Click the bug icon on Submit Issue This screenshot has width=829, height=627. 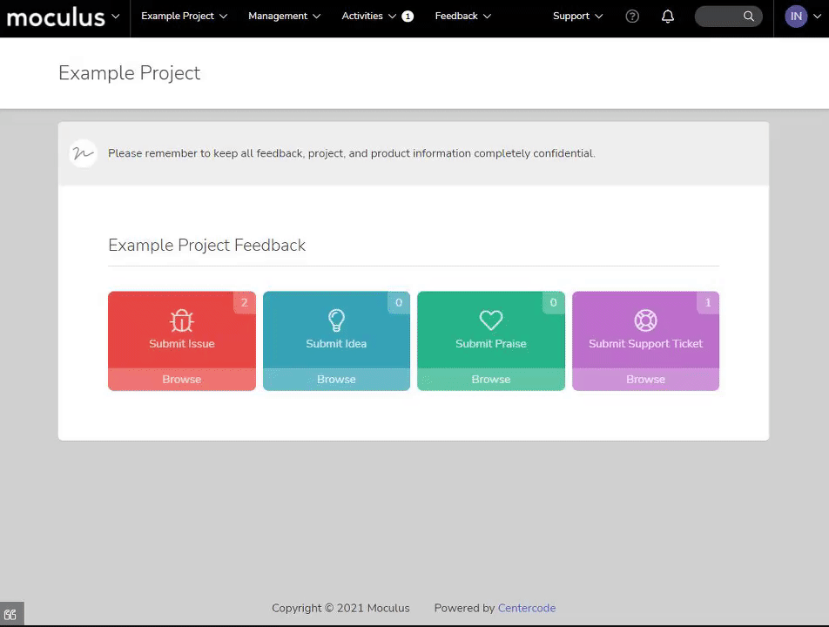tap(181, 320)
